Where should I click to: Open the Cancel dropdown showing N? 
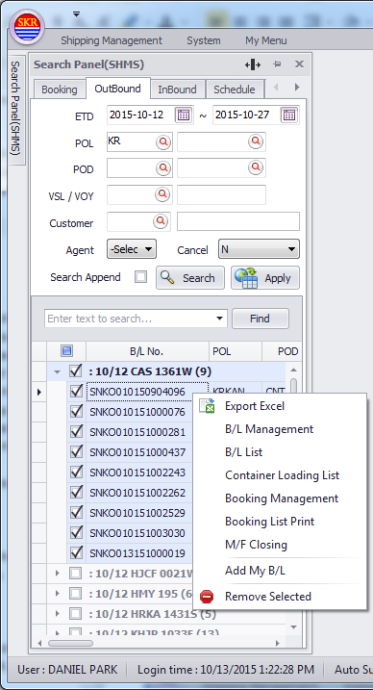click(x=260, y=249)
